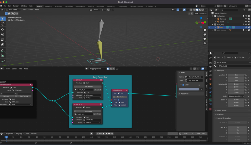The height and width of the screenshot is (145, 251).
Task: Switch to the Modeling workspace tab
Action: coord(48,6)
